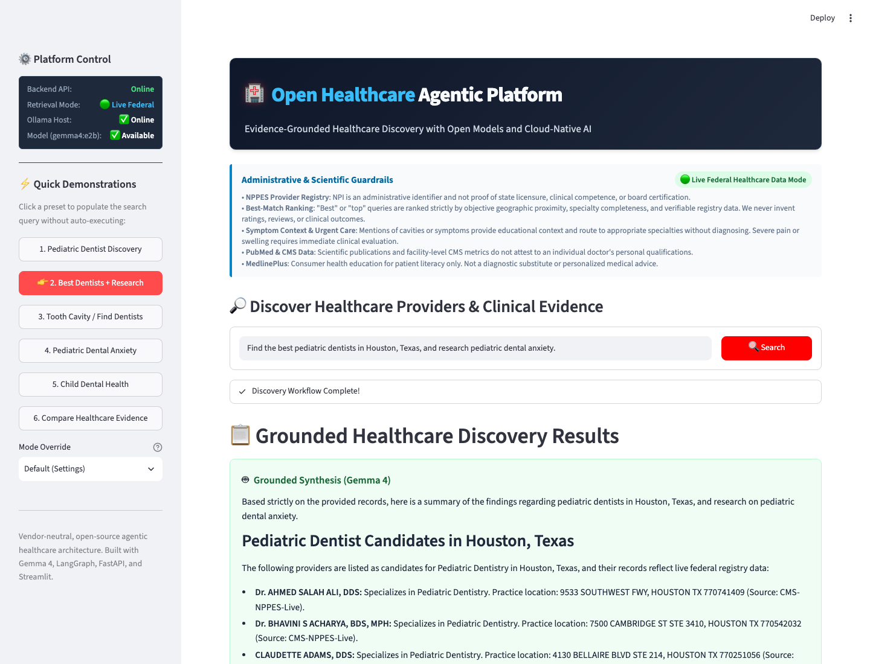This screenshot has width=870, height=664.
Task: Click green check next to Ollama Host Online
Action: (x=124, y=120)
